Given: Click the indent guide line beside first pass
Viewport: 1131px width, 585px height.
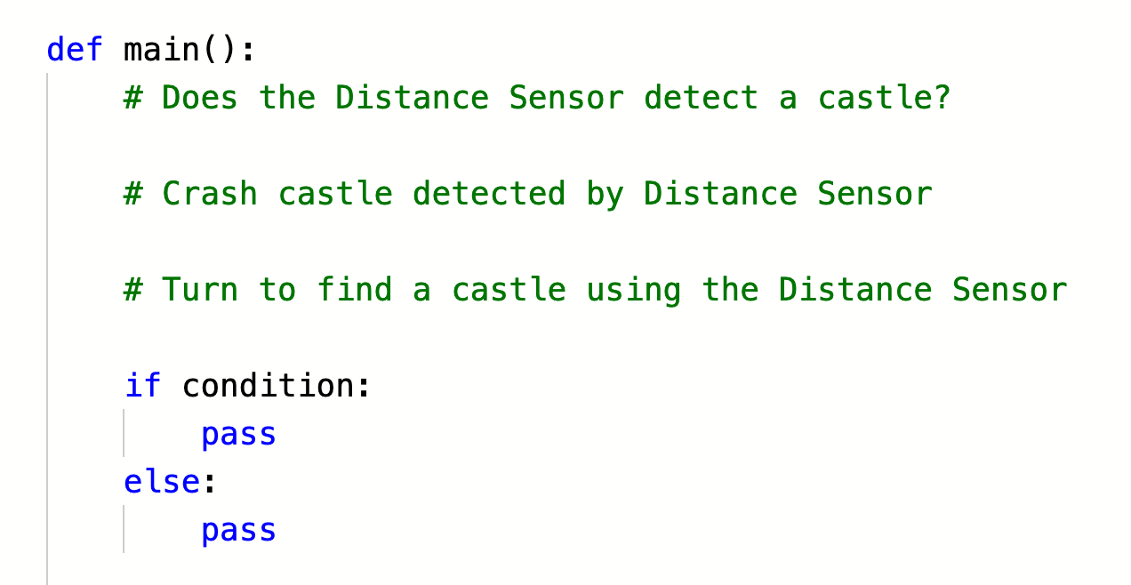Looking at the screenshot, I should [124, 433].
